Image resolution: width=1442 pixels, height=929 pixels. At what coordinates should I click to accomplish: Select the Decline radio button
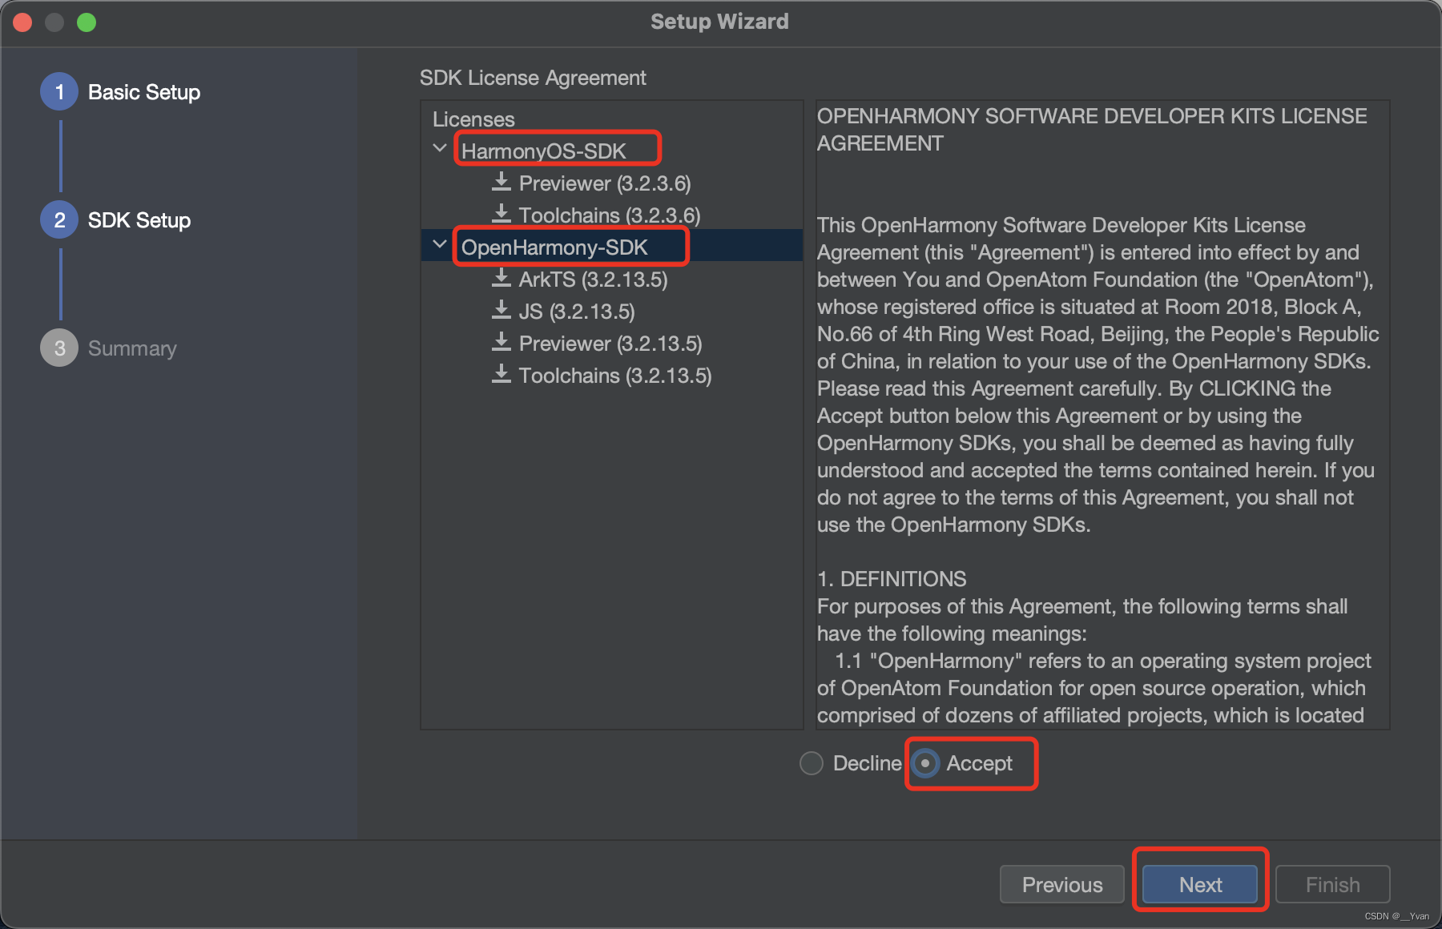(x=812, y=763)
